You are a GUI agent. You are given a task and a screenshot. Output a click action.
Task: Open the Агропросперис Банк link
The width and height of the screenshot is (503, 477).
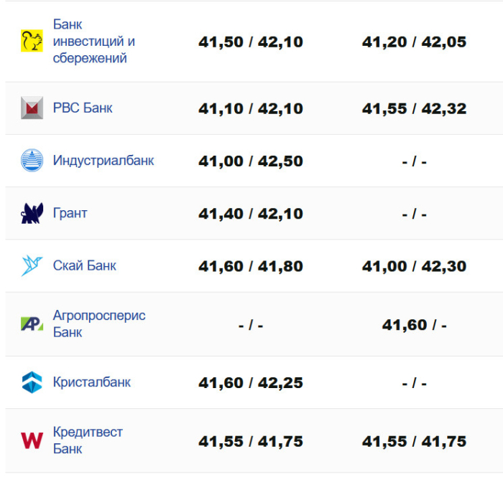(x=99, y=324)
